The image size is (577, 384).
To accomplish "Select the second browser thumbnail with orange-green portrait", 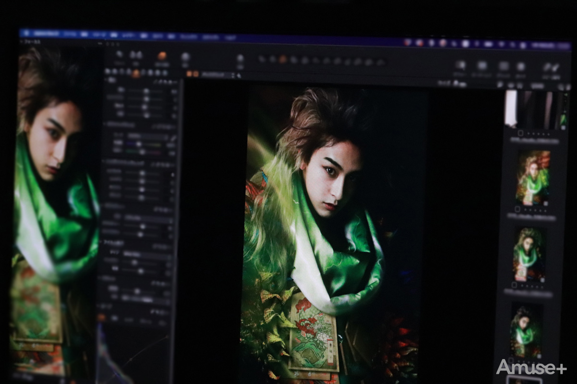I will (533, 178).
